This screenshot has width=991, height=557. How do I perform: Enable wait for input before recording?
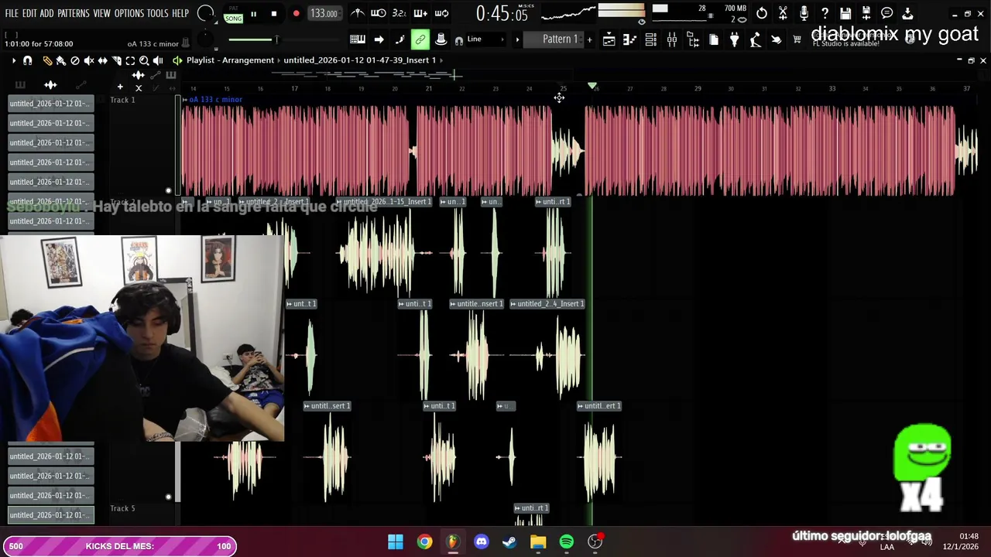click(379, 13)
